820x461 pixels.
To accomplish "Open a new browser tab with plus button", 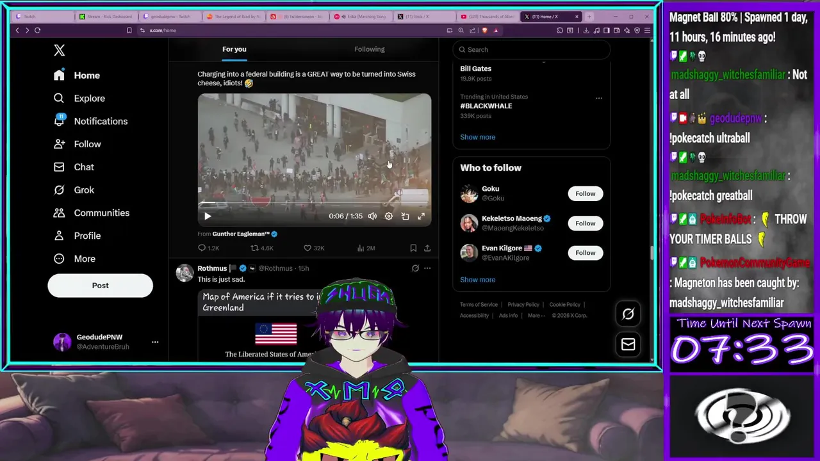I will [x=589, y=16].
